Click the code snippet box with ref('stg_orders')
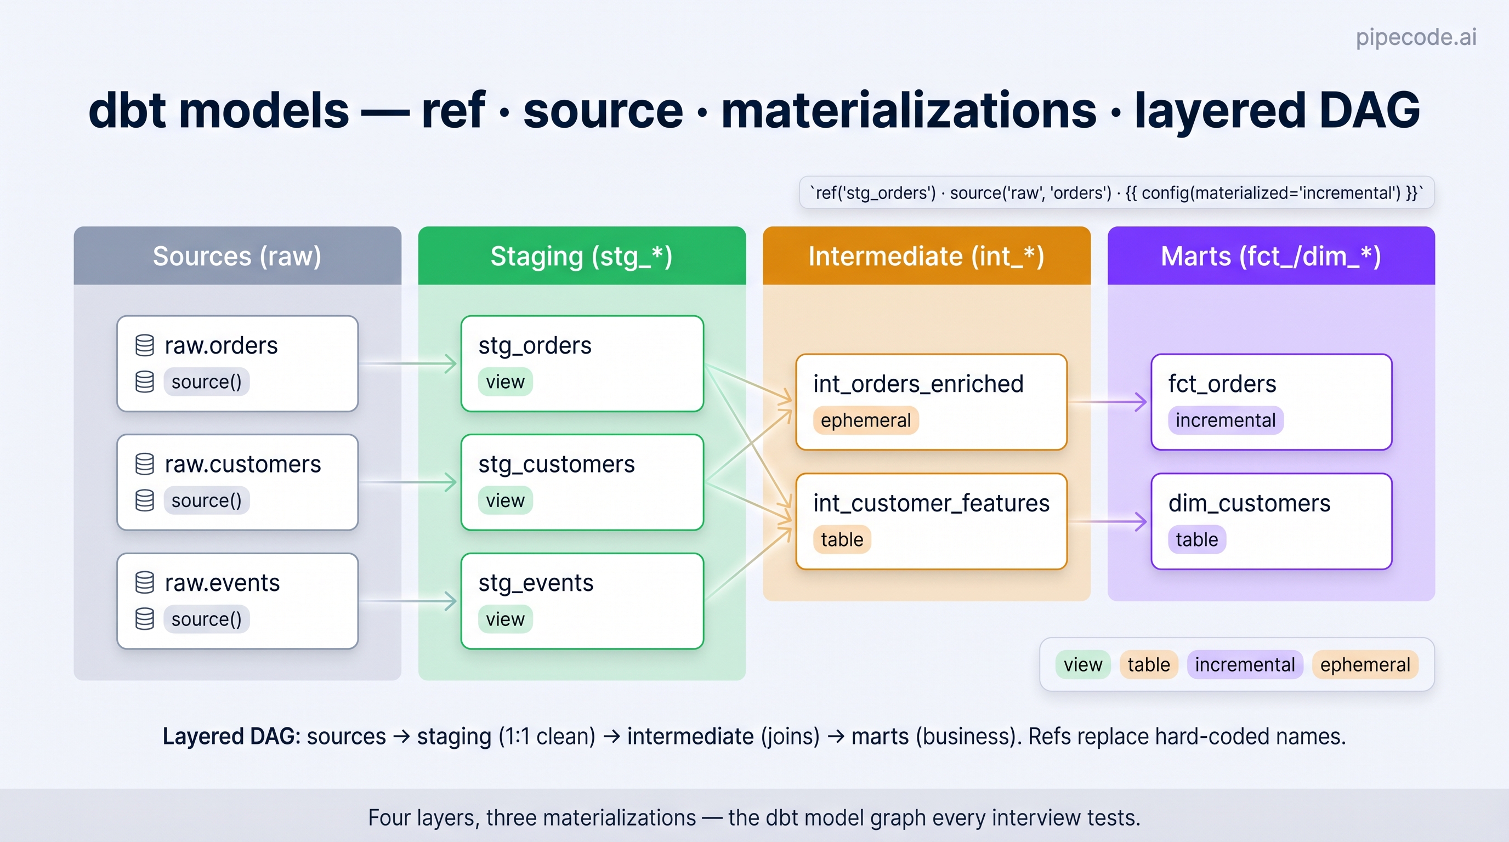The height and width of the screenshot is (842, 1509). 1116,192
